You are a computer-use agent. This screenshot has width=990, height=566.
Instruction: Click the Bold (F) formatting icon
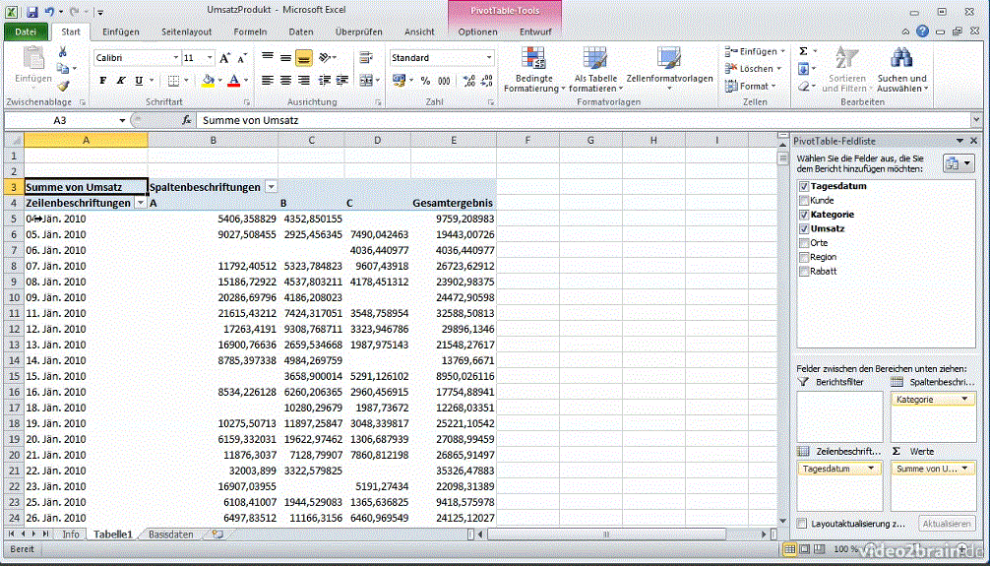[103, 81]
